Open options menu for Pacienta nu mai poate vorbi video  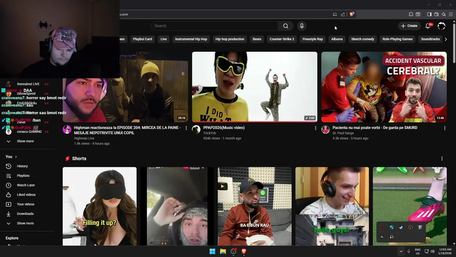pos(445,128)
